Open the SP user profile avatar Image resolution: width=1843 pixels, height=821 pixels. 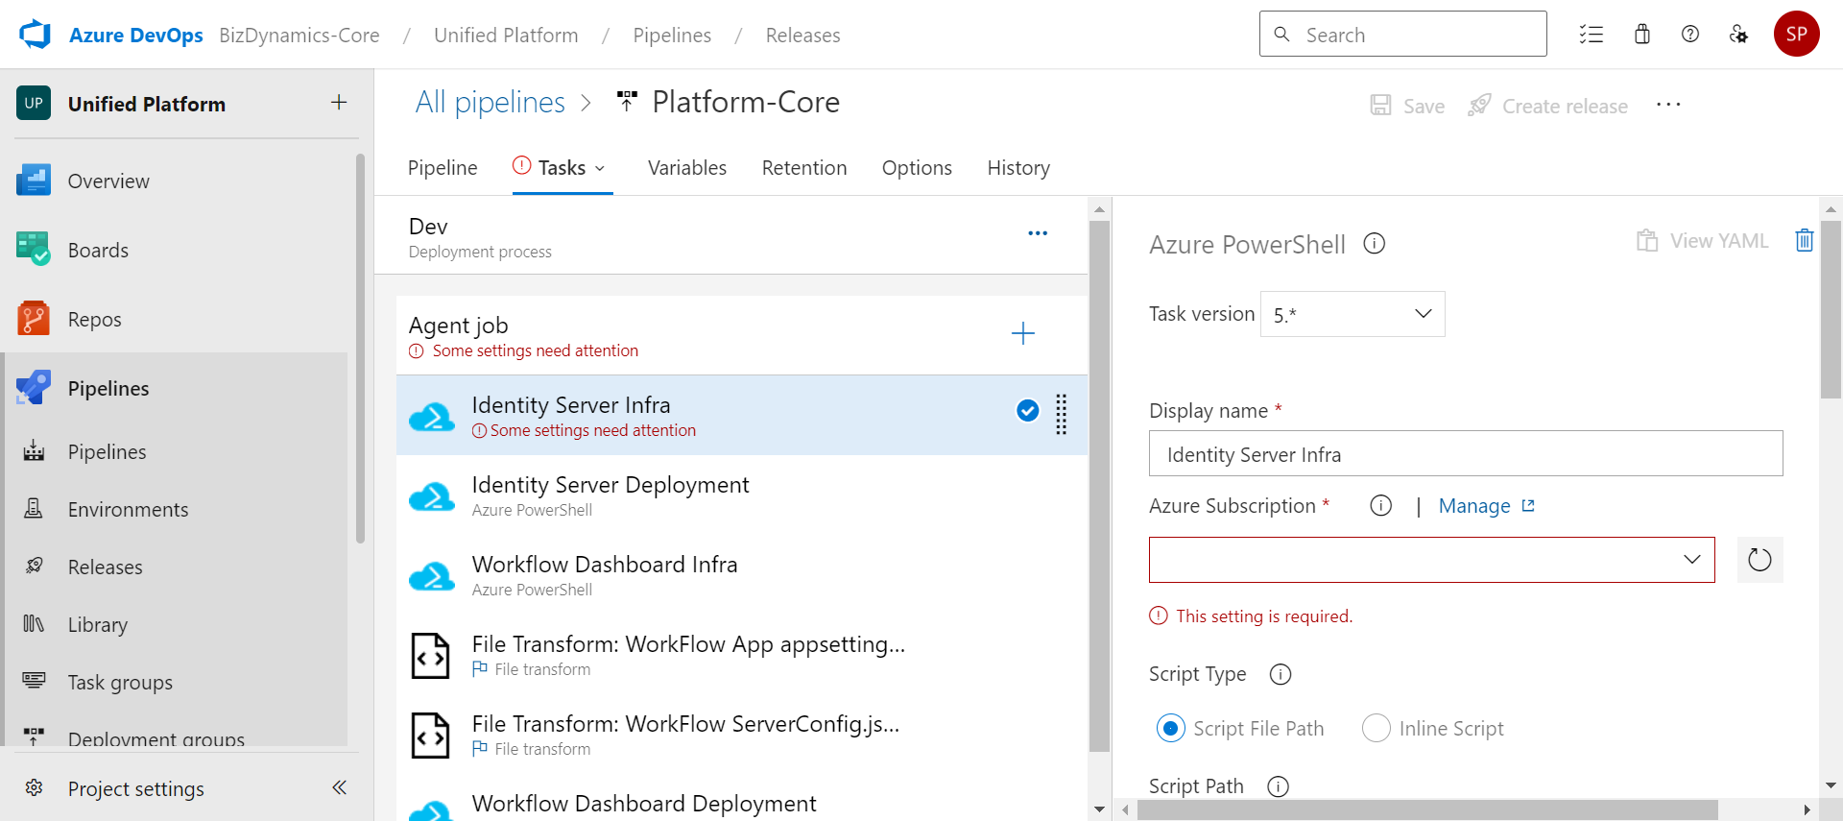(x=1797, y=35)
